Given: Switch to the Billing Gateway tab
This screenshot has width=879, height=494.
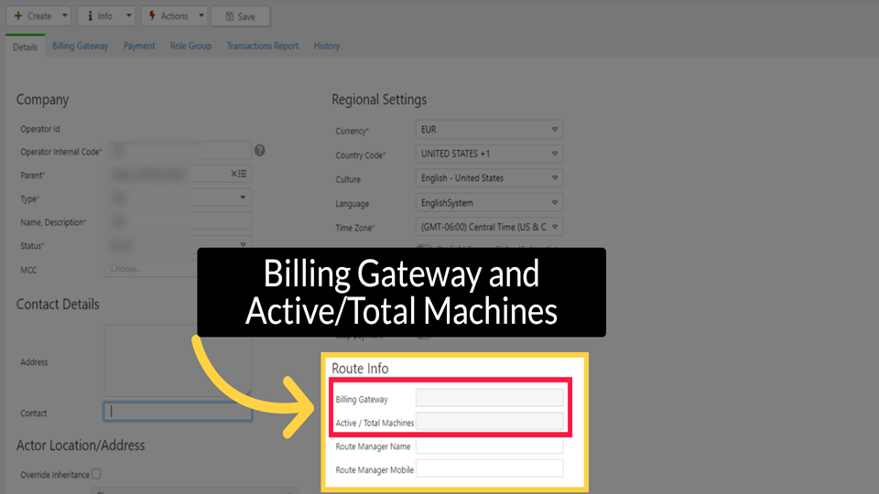Looking at the screenshot, I should coord(80,46).
